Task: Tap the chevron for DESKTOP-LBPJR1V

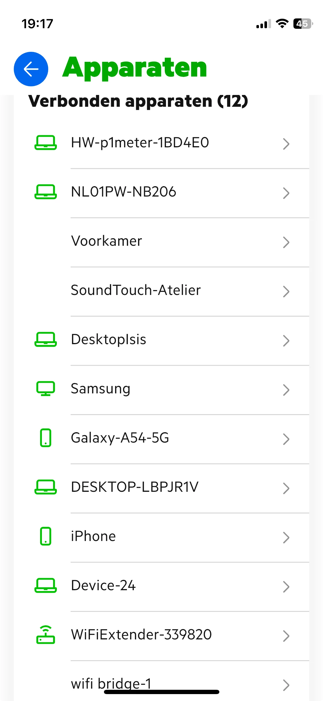Action: (x=286, y=488)
